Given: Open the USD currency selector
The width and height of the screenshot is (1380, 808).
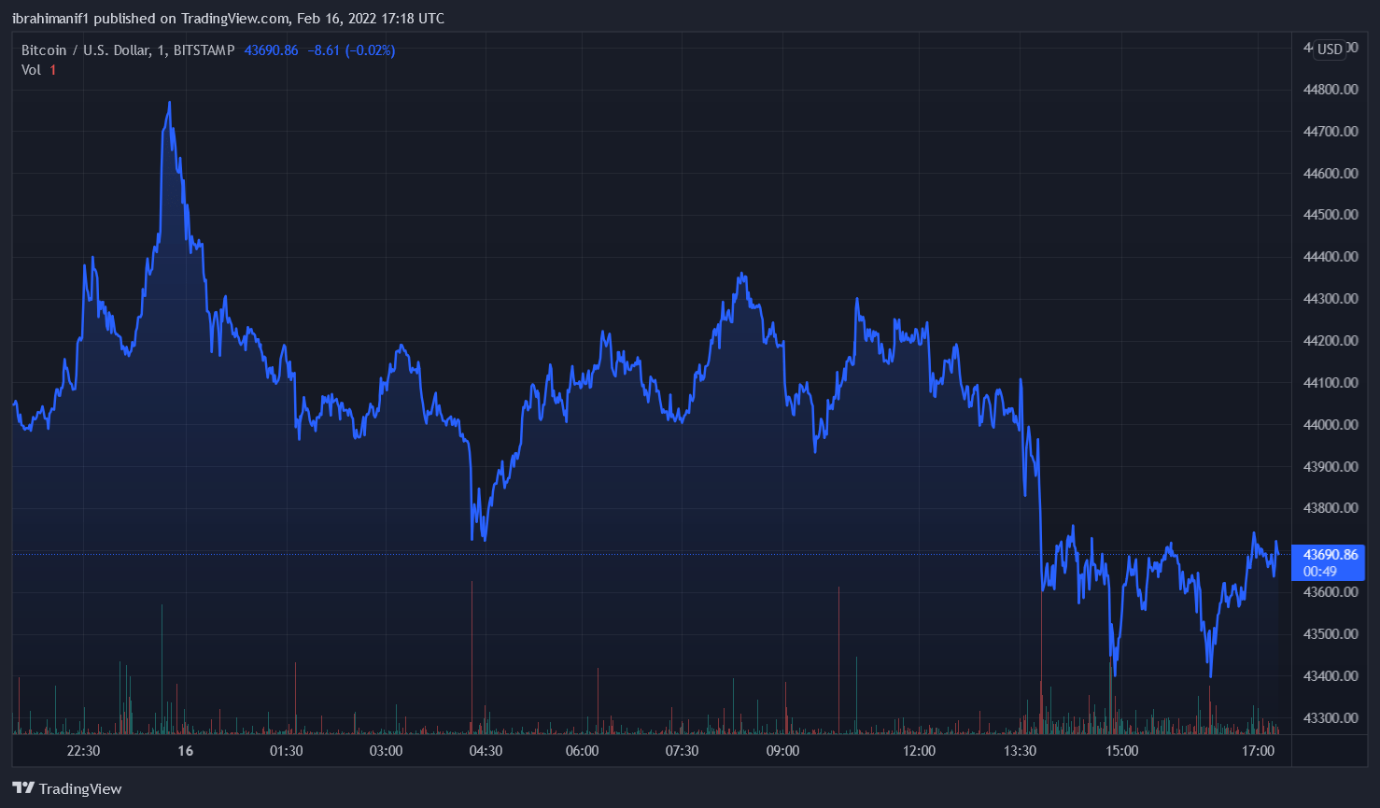Looking at the screenshot, I should [1330, 50].
